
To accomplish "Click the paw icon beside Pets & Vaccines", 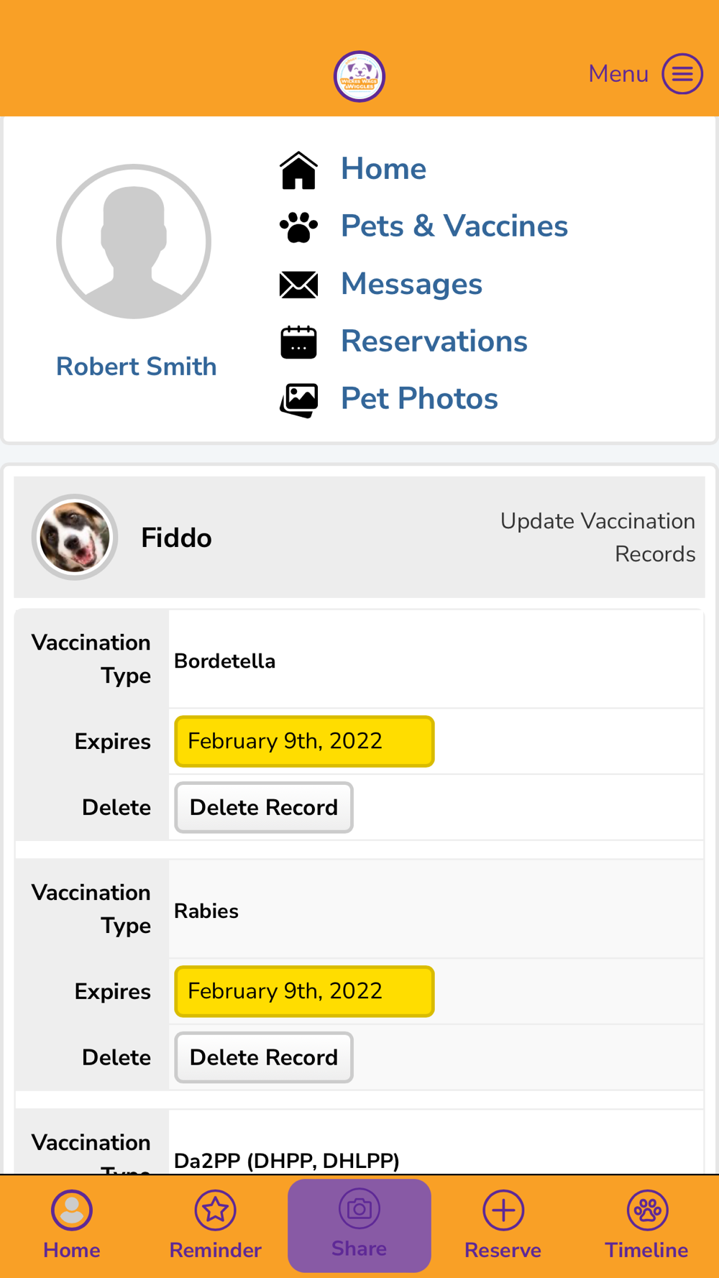I will click(x=298, y=227).
